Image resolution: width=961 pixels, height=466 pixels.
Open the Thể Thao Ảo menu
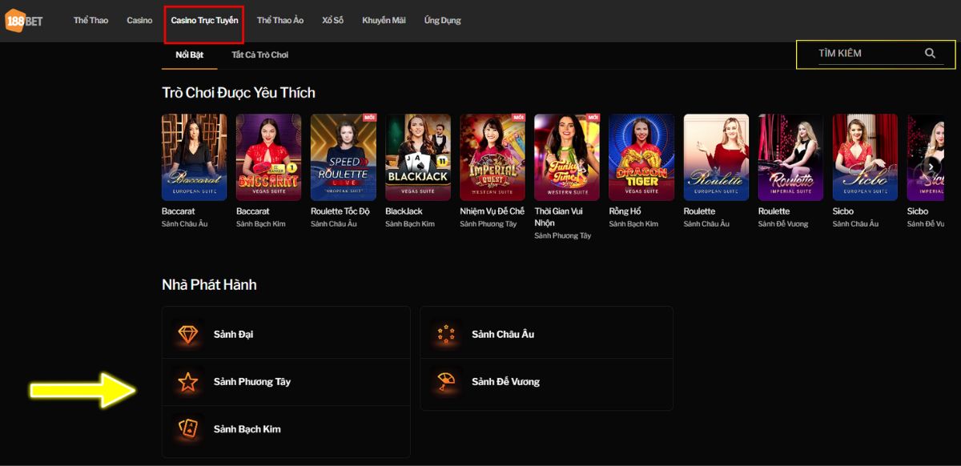pyautogui.click(x=280, y=20)
